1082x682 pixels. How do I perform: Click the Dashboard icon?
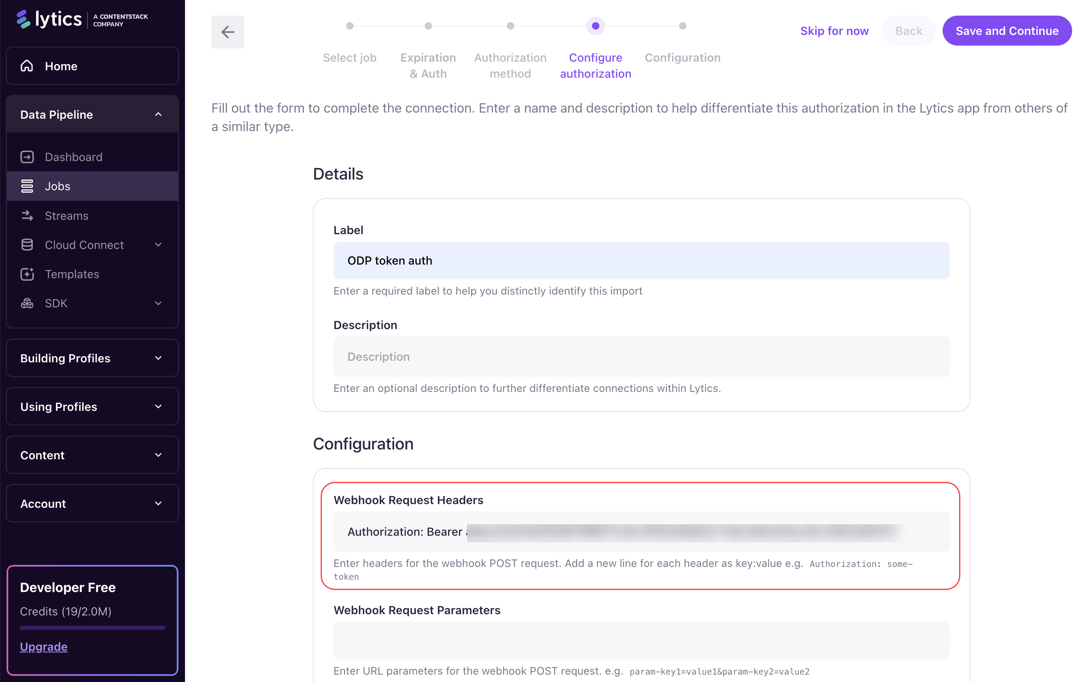[x=27, y=157]
